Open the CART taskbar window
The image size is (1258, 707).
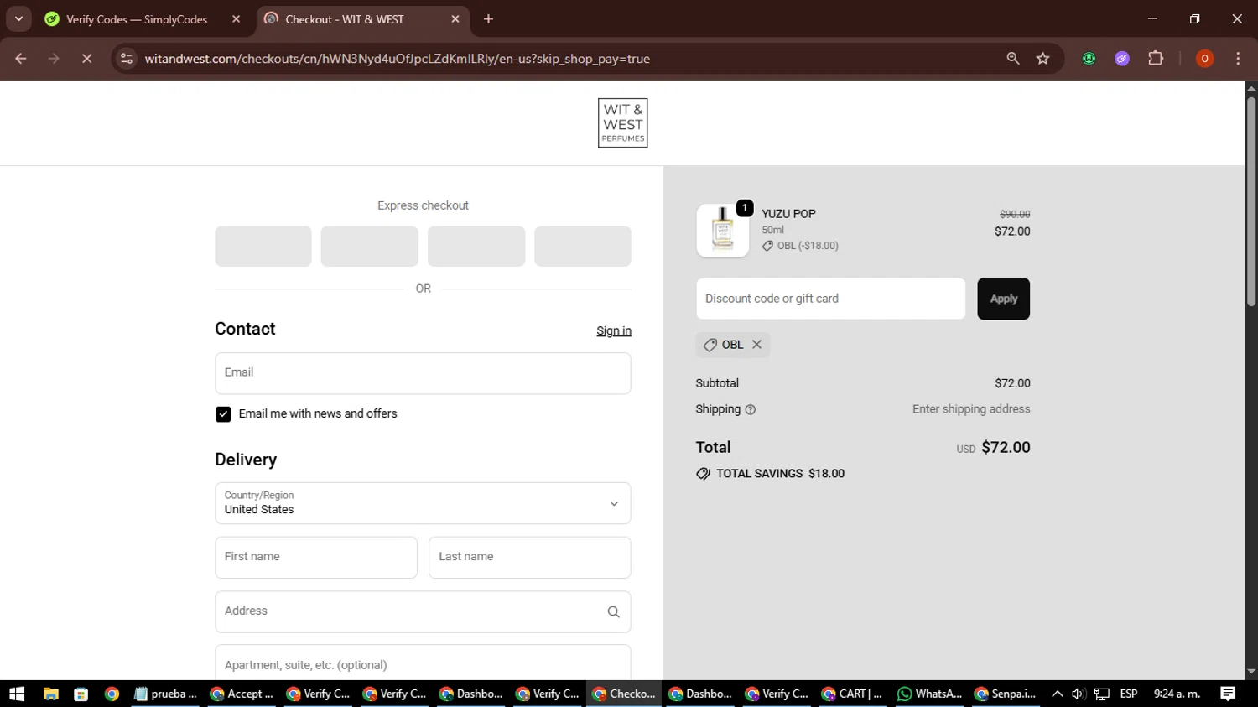(852, 694)
